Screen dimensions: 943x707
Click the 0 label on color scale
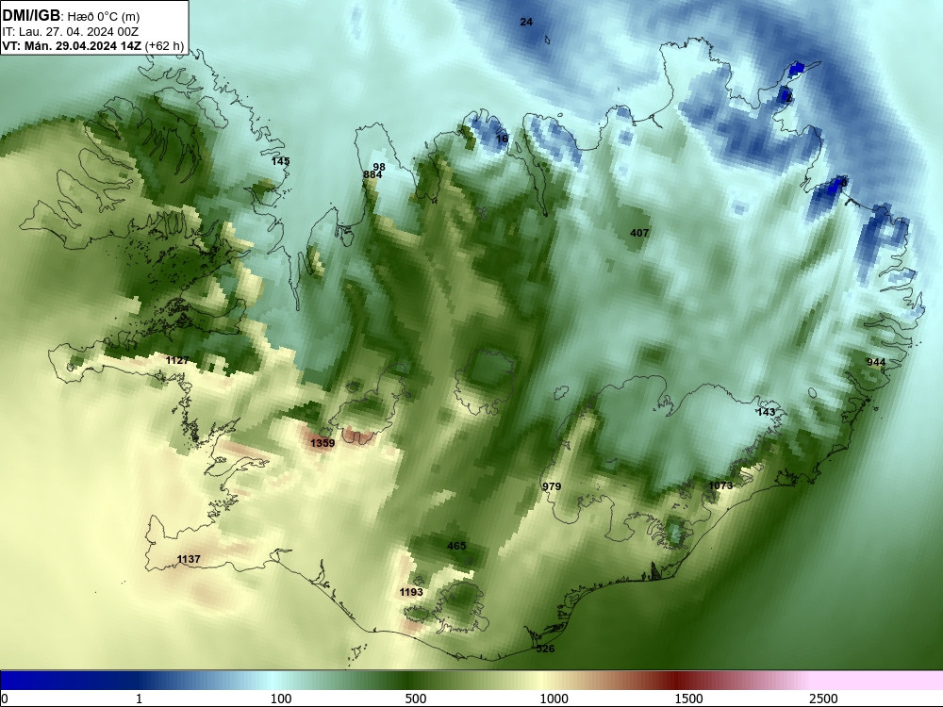pos(5,699)
